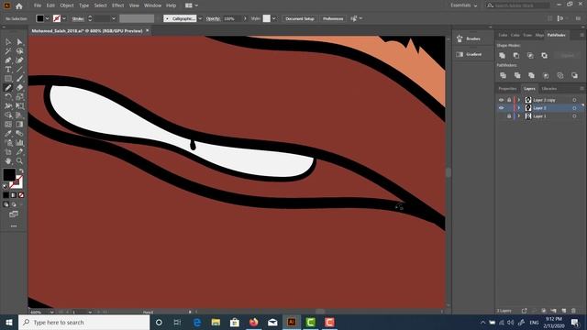Open control bar fill color dropdown

point(47,18)
